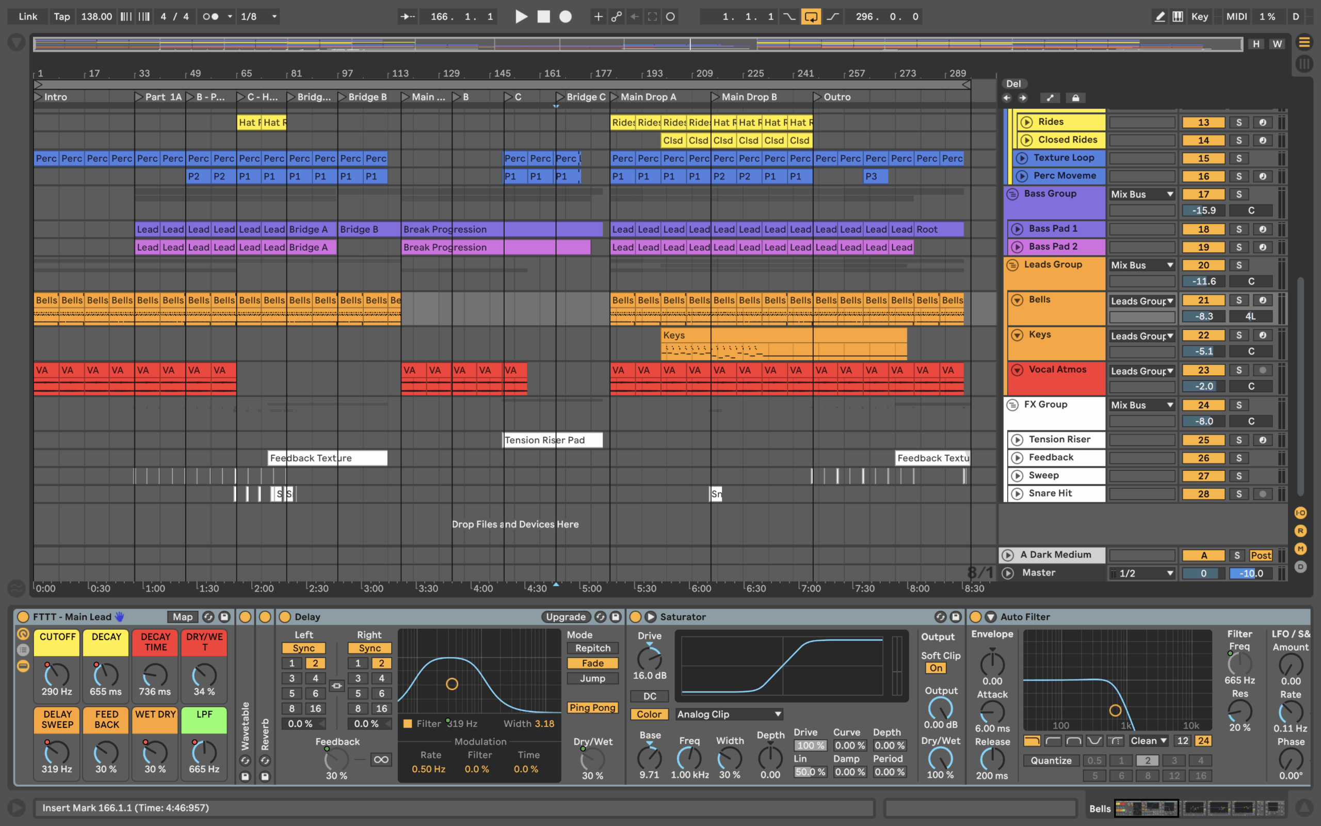Click Follow playback arrow icon

click(x=407, y=17)
